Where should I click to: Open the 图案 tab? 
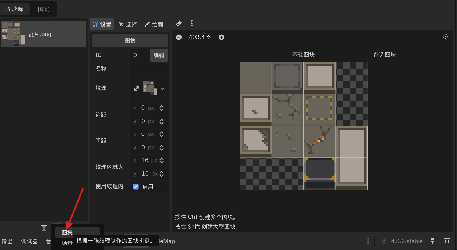[43, 9]
